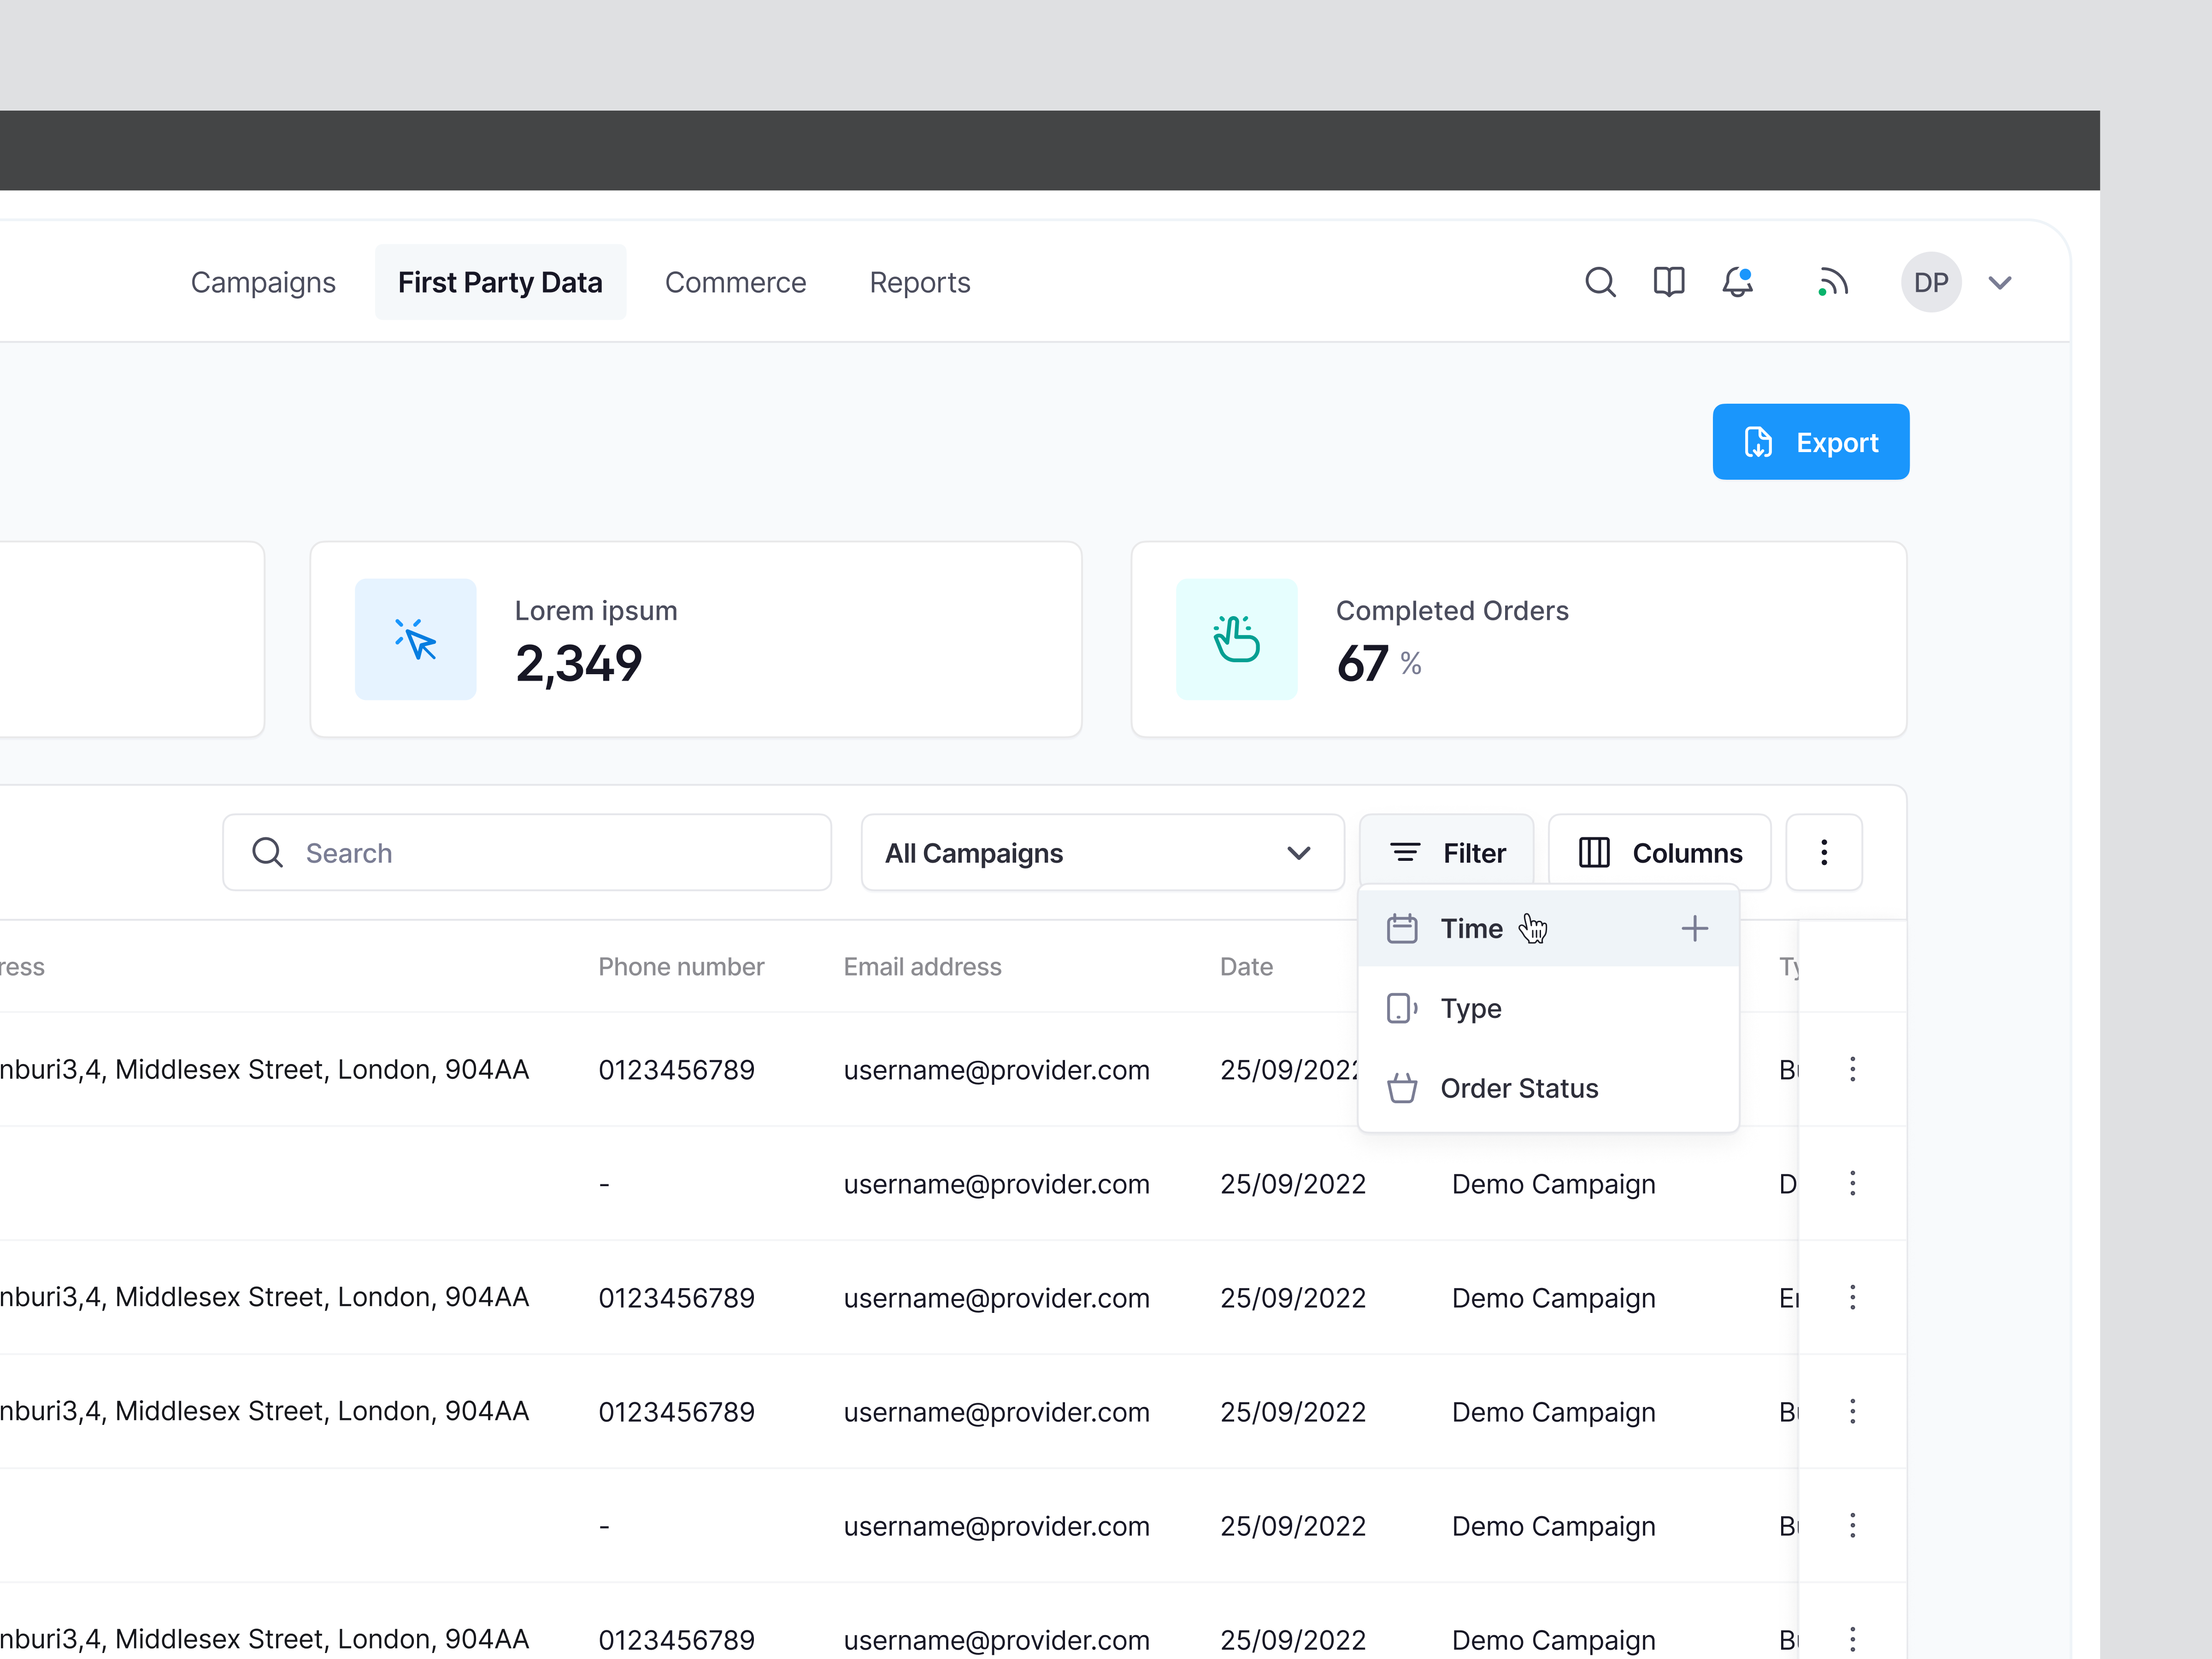Open the All Campaigns dropdown
The height and width of the screenshot is (1659, 2212).
click(x=1102, y=852)
